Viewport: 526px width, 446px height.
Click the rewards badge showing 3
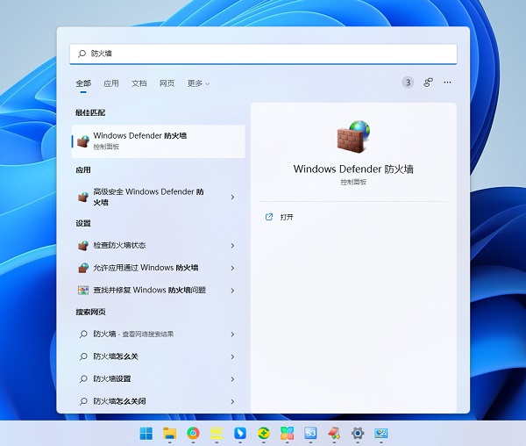[x=408, y=83]
